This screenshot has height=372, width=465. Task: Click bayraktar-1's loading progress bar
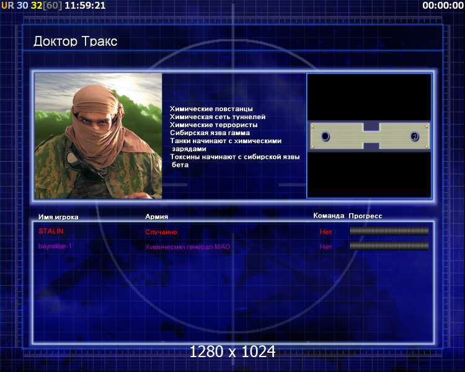click(389, 246)
